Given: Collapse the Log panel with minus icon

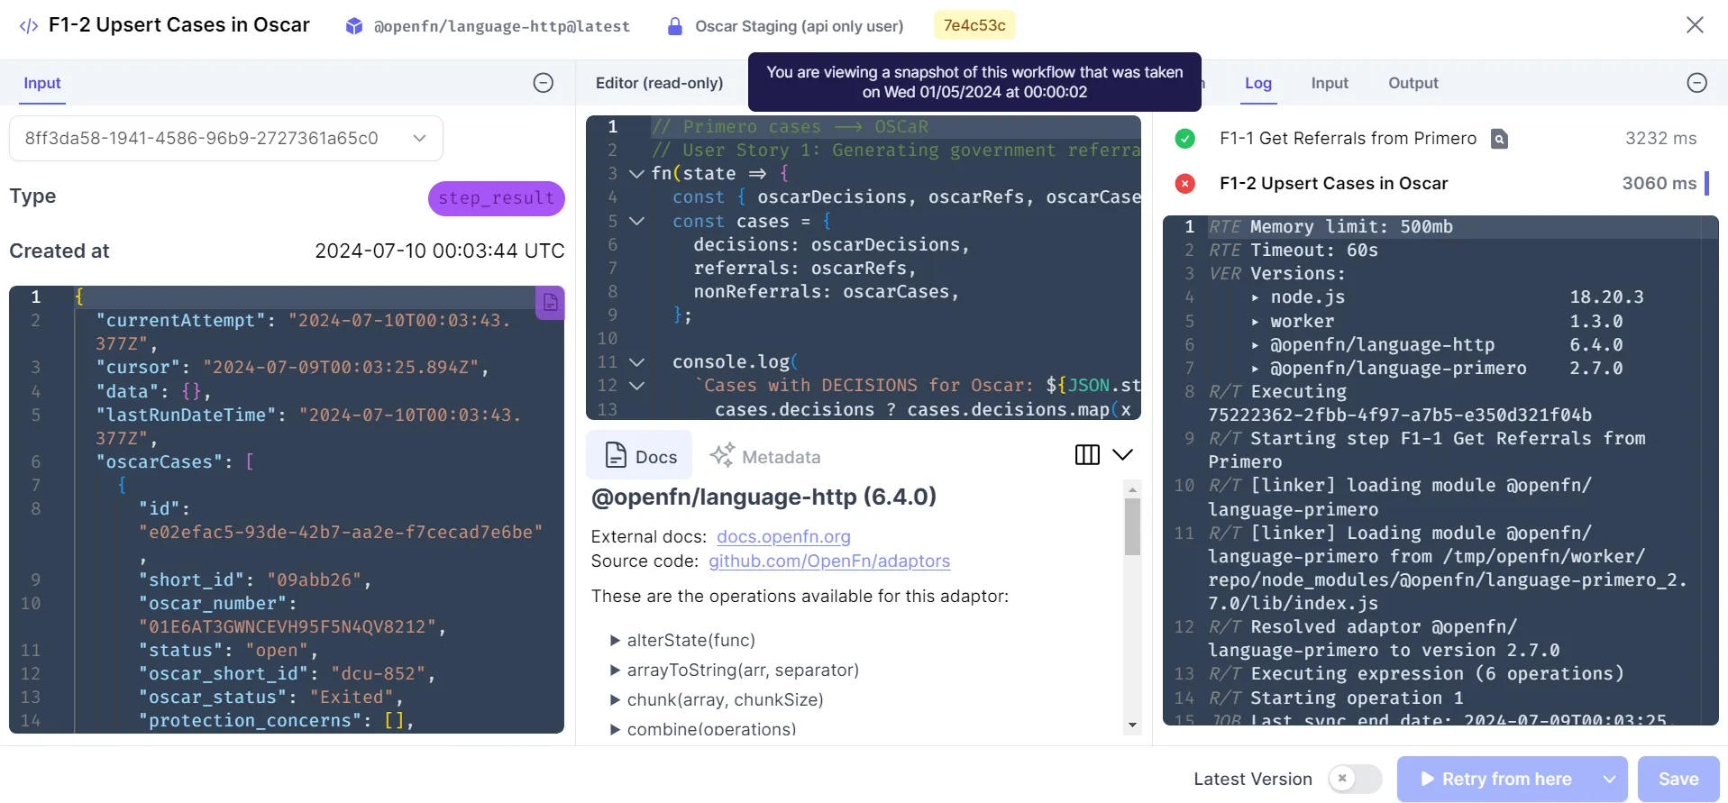Looking at the screenshot, I should (1696, 83).
